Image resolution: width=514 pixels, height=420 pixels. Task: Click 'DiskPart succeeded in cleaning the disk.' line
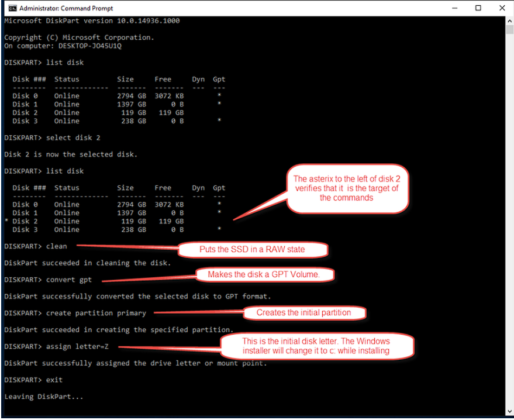tap(88, 263)
